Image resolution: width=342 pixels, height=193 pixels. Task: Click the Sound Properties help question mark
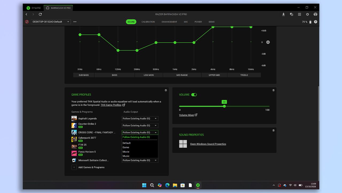(x=273, y=131)
